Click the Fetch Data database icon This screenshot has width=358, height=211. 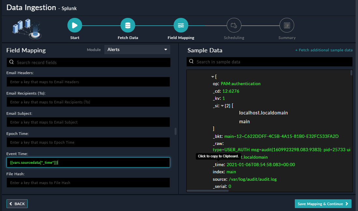[128, 25]
